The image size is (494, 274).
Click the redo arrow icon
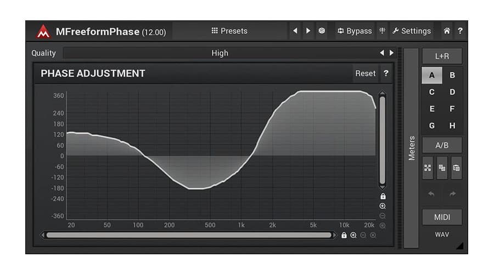(x=453, y=194)
